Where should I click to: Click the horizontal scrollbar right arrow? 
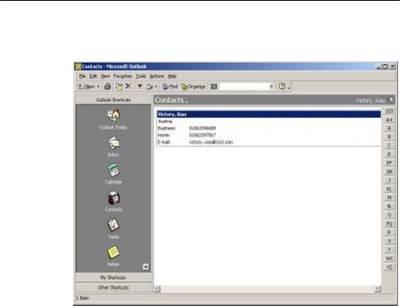tap(378, 289)
